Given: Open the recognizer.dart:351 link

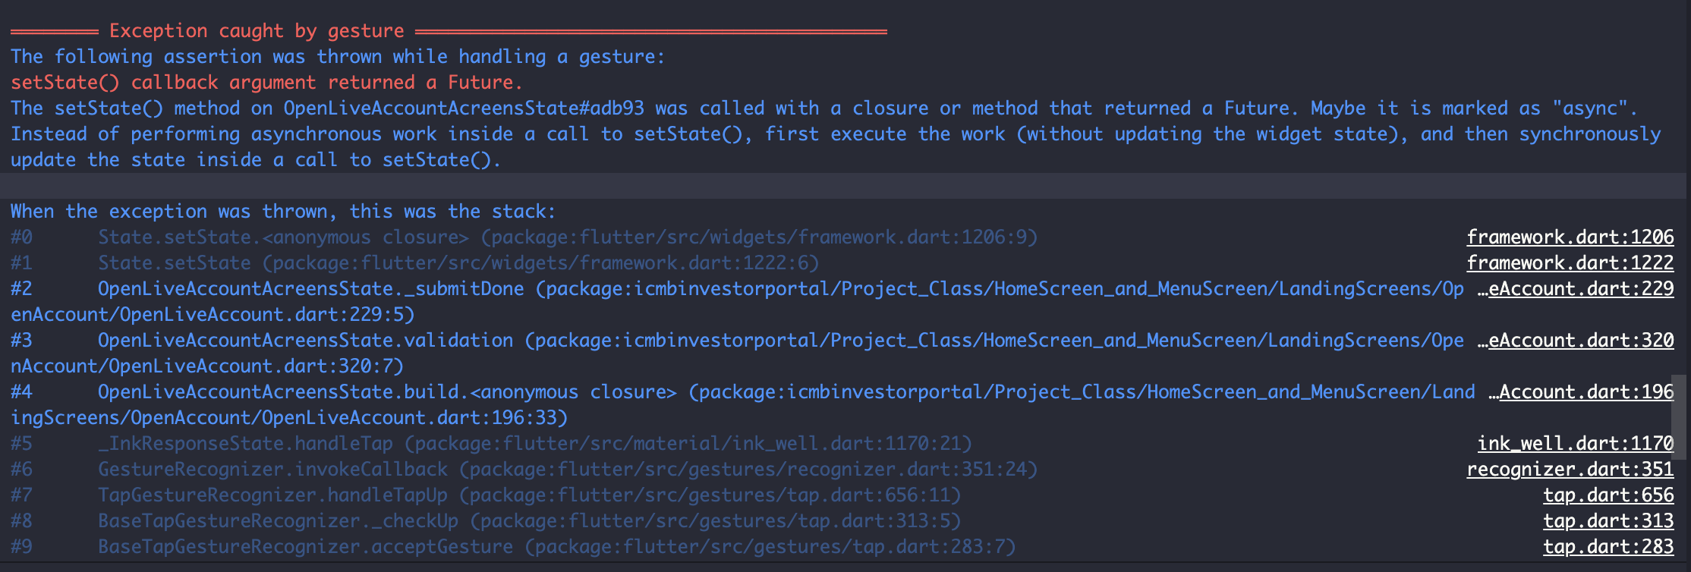Looking at the screenshot, I should [1570, 470].
